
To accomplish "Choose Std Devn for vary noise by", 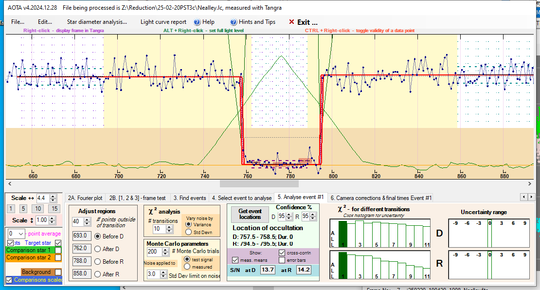I will click(x=188, y=232).
